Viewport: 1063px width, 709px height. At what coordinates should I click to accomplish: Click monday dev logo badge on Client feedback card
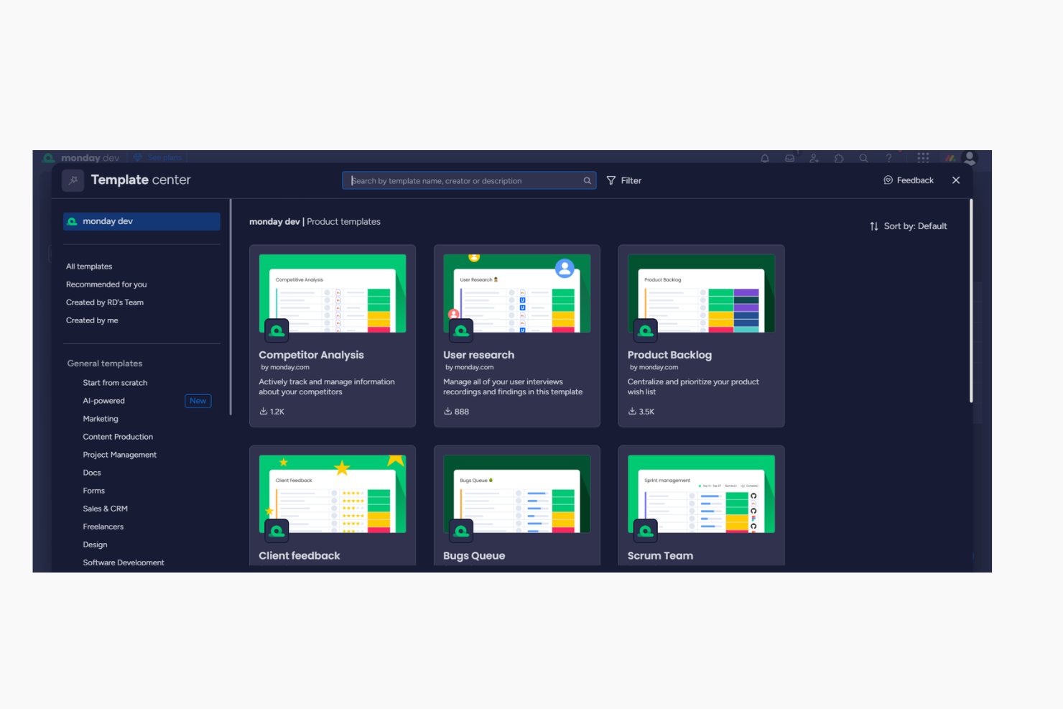click(x=277, y=531)
